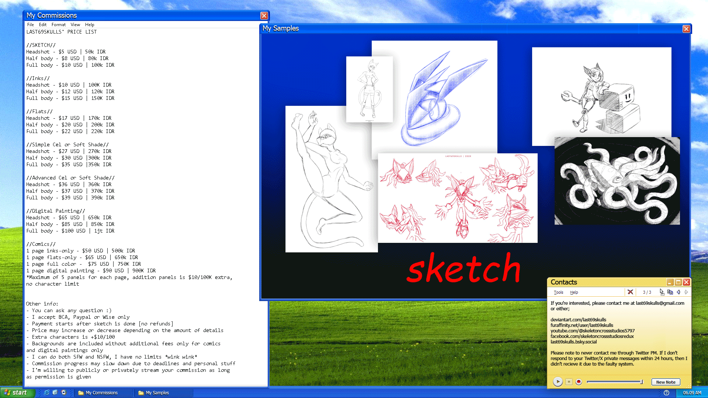Open Internet Explorer from quick launch

point(46,392)
